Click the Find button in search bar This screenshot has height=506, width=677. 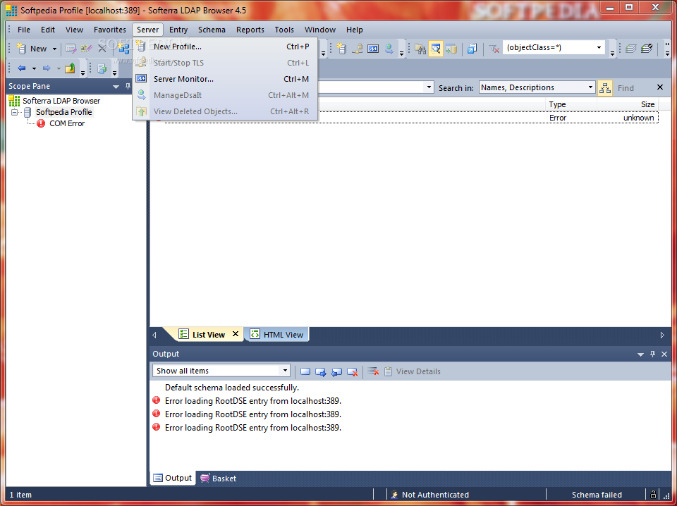click(626, 88)
